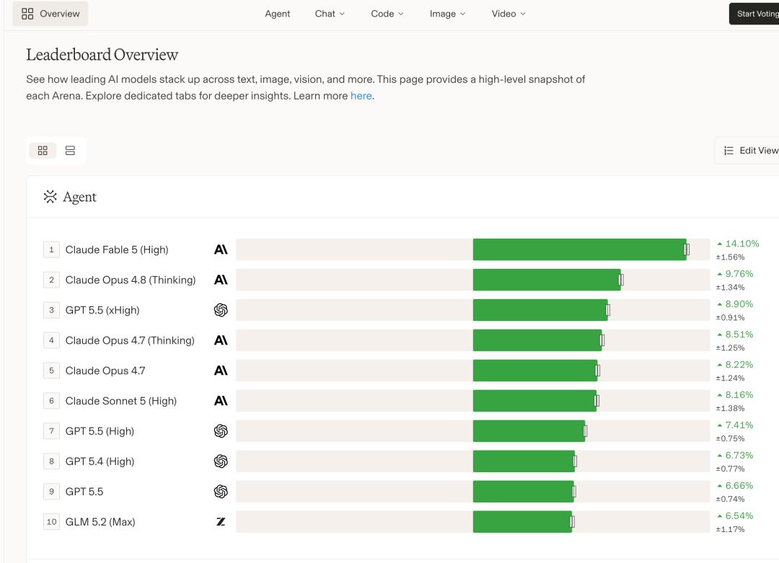This screenshot has width=779, height=563.
Task: Expand the Chat dropdown menu
Action: tap(330, 14)
